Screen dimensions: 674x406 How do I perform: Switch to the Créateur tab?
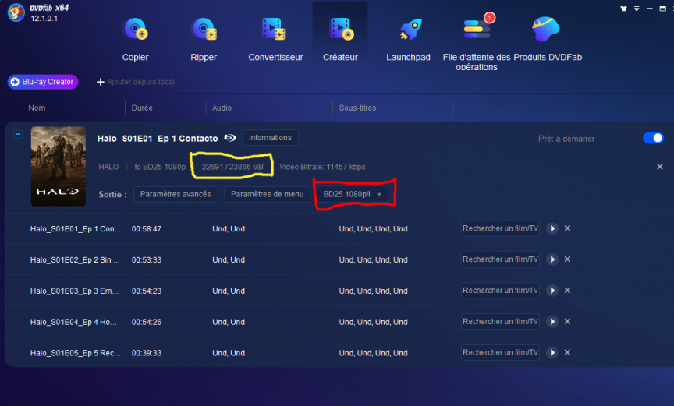pos(340,38)
